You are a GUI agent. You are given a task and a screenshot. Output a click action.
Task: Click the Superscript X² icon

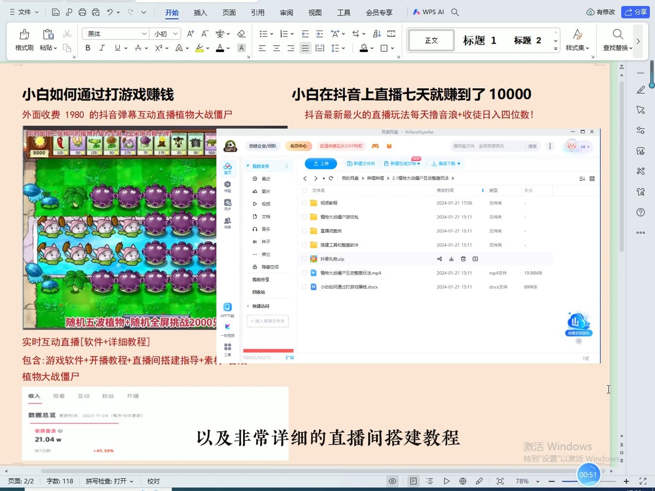tap(159, 48)
